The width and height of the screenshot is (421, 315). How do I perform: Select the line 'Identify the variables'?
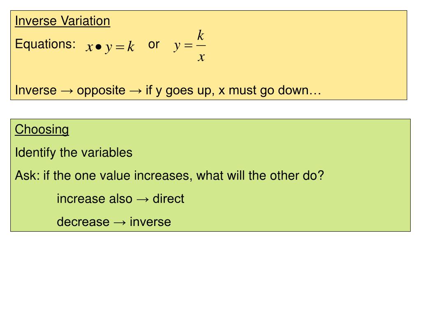point(74,153)
